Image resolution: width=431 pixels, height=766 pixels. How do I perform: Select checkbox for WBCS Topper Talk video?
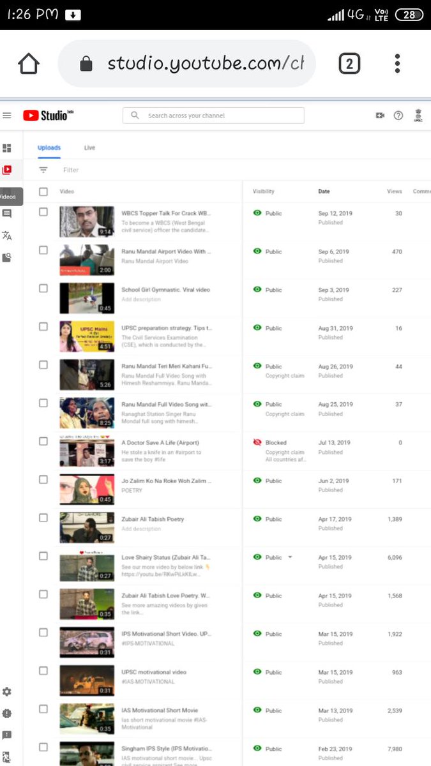(x=43, y=212)
